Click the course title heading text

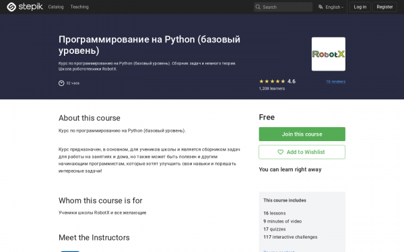[x=149, y=45]
